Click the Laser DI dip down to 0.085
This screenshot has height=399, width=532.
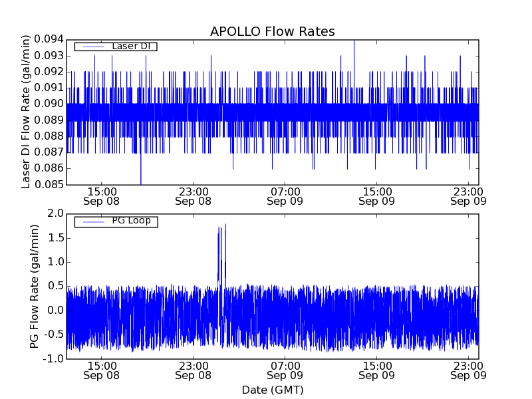(x=141, y=182)
